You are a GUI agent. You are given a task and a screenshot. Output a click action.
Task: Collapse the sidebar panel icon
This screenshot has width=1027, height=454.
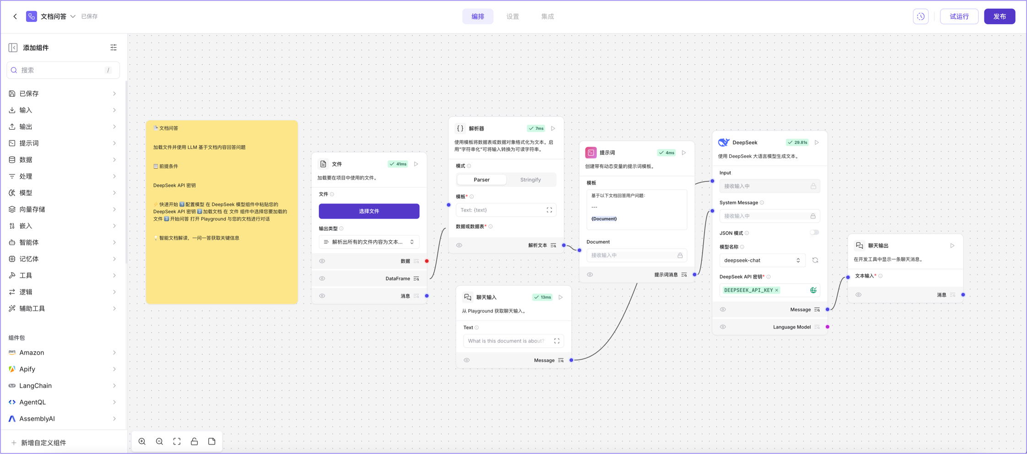(x=13, y=48)
